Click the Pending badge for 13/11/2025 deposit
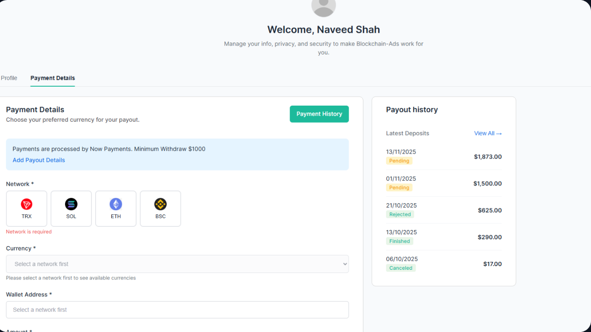 tap(399, 160)
